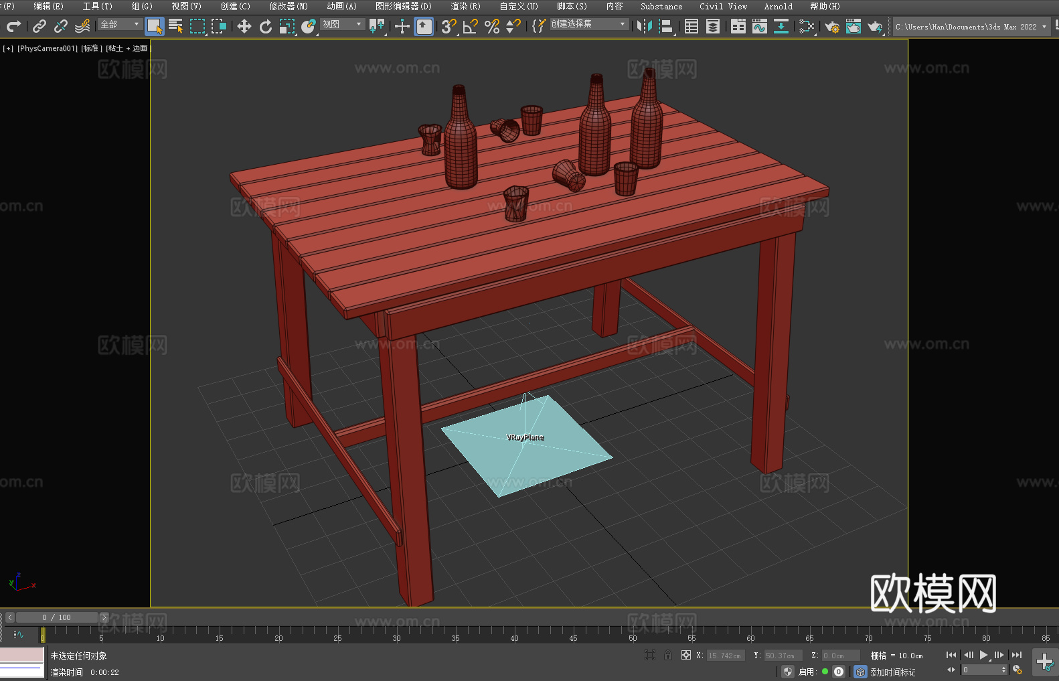The height and width of the screenshot is (681, 1059).
Task: Open the Curve Editor
Action: point(759,26)
